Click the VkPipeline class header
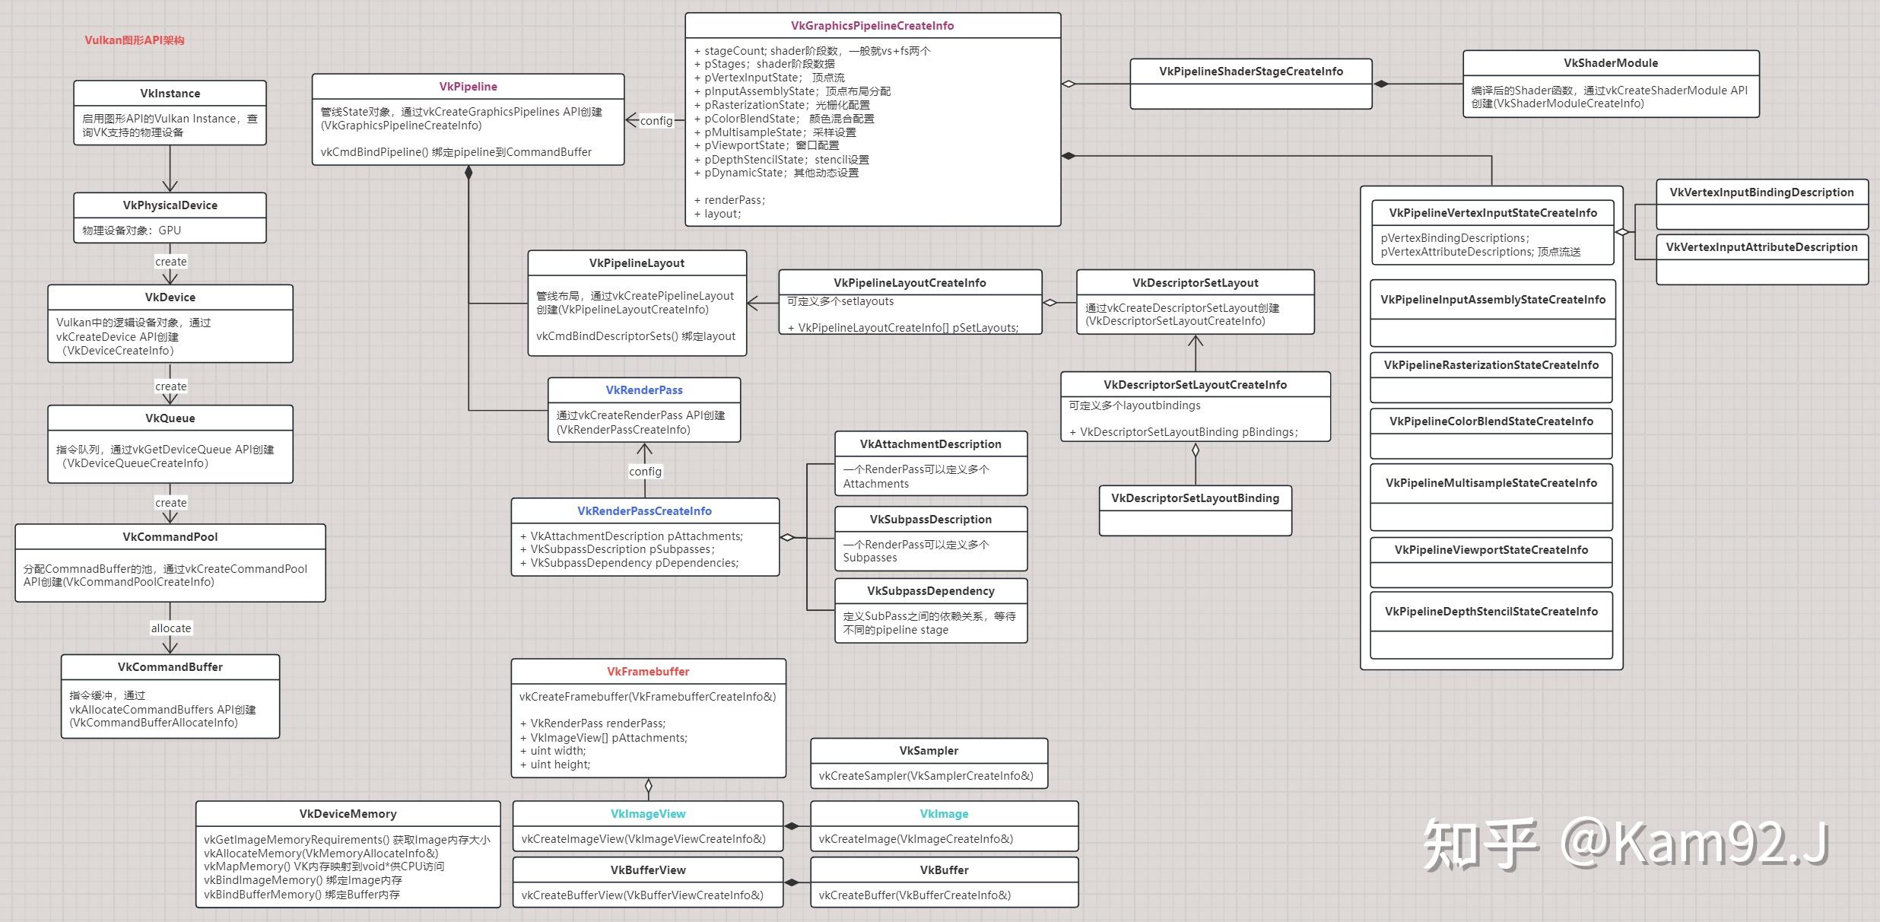The height and width of the screenshot is (922, 1880). [x=468, y=87]
